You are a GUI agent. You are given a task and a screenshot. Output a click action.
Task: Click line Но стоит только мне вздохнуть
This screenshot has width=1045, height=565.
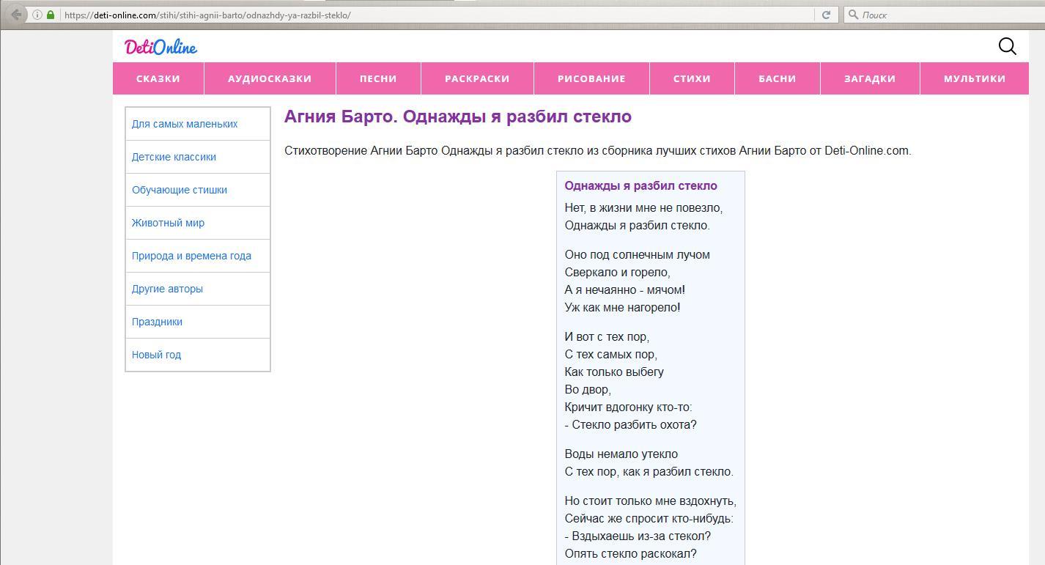(651, 501)
